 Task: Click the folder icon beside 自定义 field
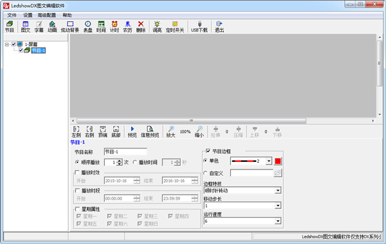point(278,173)
